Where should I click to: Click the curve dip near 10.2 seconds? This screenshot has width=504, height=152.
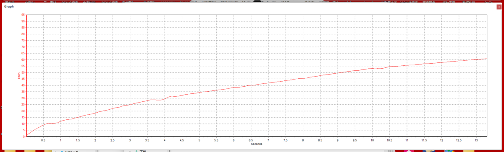379,68
